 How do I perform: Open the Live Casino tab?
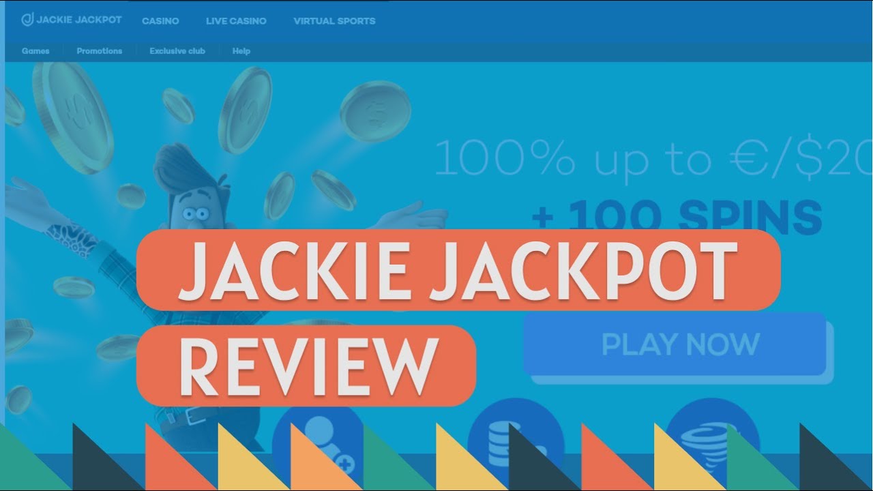point(236,21)
